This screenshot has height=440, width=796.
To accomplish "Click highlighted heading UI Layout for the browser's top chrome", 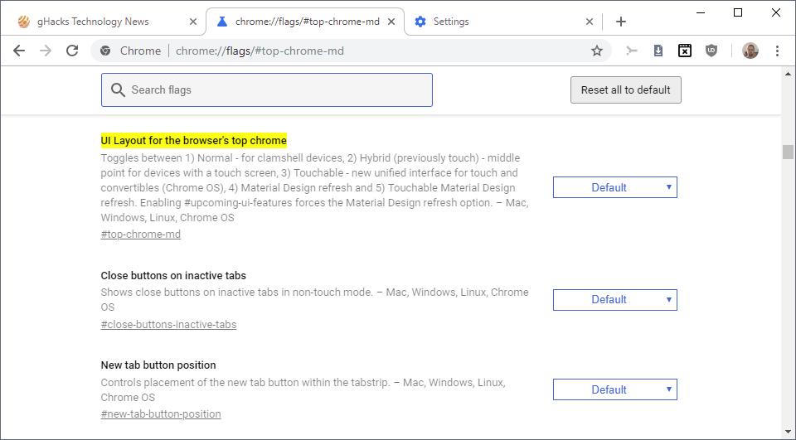I will point(193,141).
